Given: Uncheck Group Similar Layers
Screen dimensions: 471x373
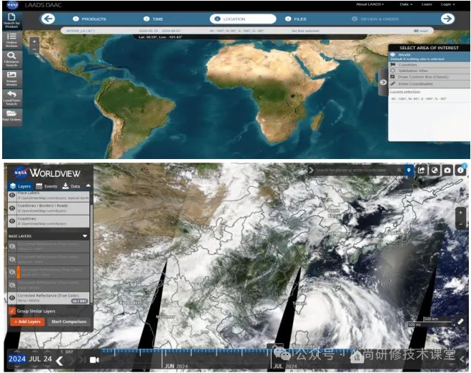Looking at the screenshot, I should (x=12, y=311).
